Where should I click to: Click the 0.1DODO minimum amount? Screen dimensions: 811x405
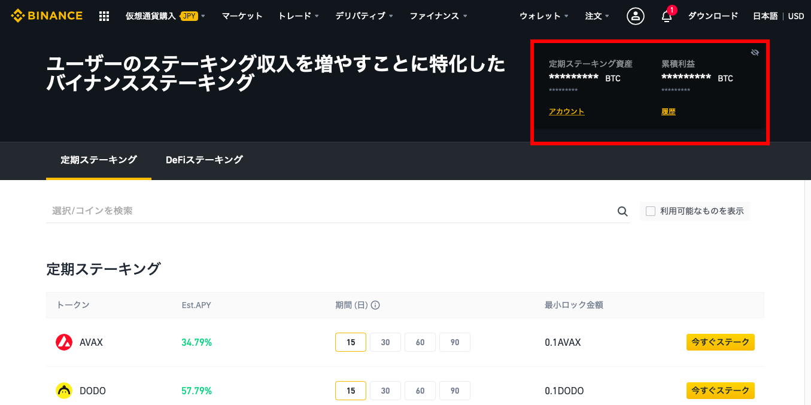pos(564,391)
